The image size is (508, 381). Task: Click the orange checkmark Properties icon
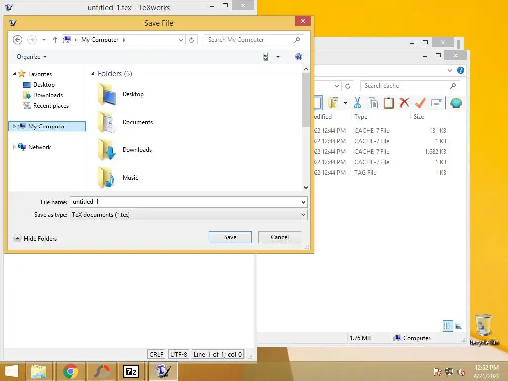pos(420,103)
